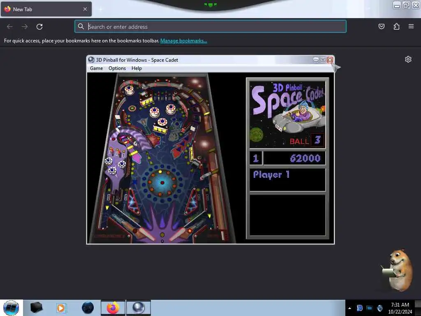Open Save to Pocket icon
Image resolution: width=421 pixels, height=316 pixels.
[381, 26]
